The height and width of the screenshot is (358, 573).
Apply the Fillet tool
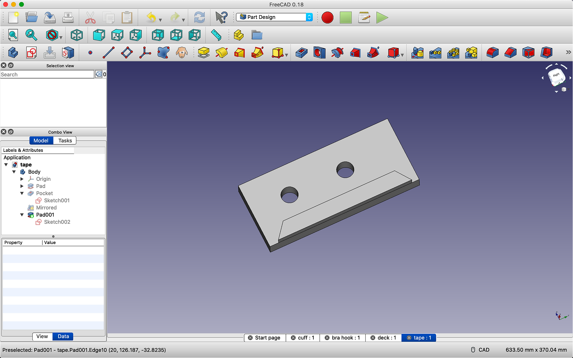click(x=492, y=53)
